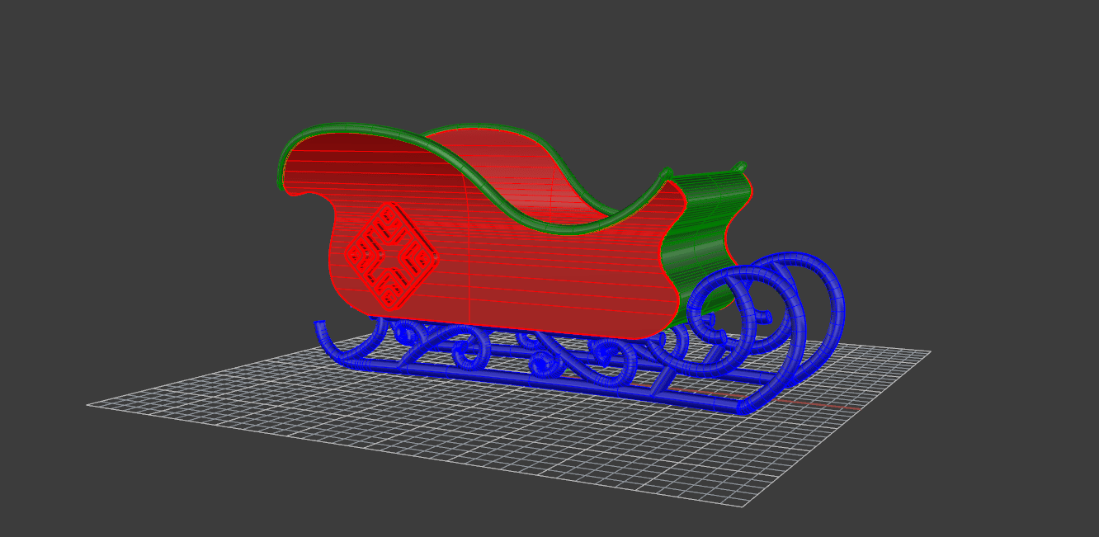Select the green knob at back top corner

point(741,167)
